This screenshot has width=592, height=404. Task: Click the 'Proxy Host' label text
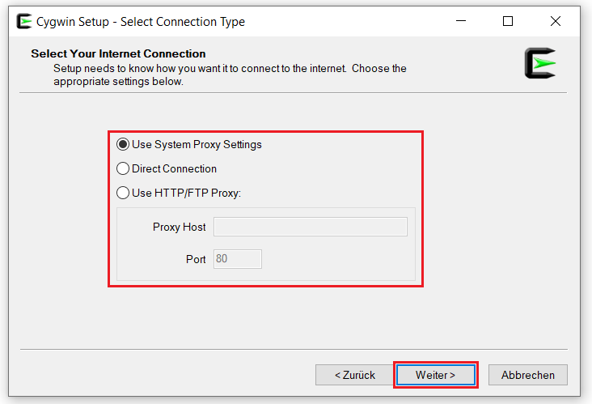[x=179, y=228]
